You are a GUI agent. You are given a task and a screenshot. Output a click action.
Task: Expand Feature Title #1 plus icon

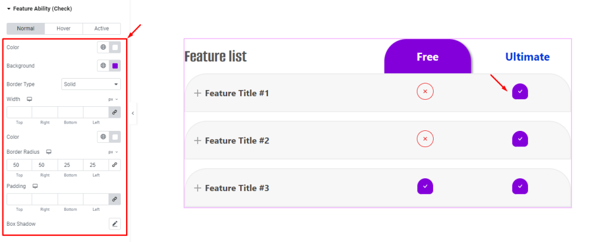(x=198, y=93)
